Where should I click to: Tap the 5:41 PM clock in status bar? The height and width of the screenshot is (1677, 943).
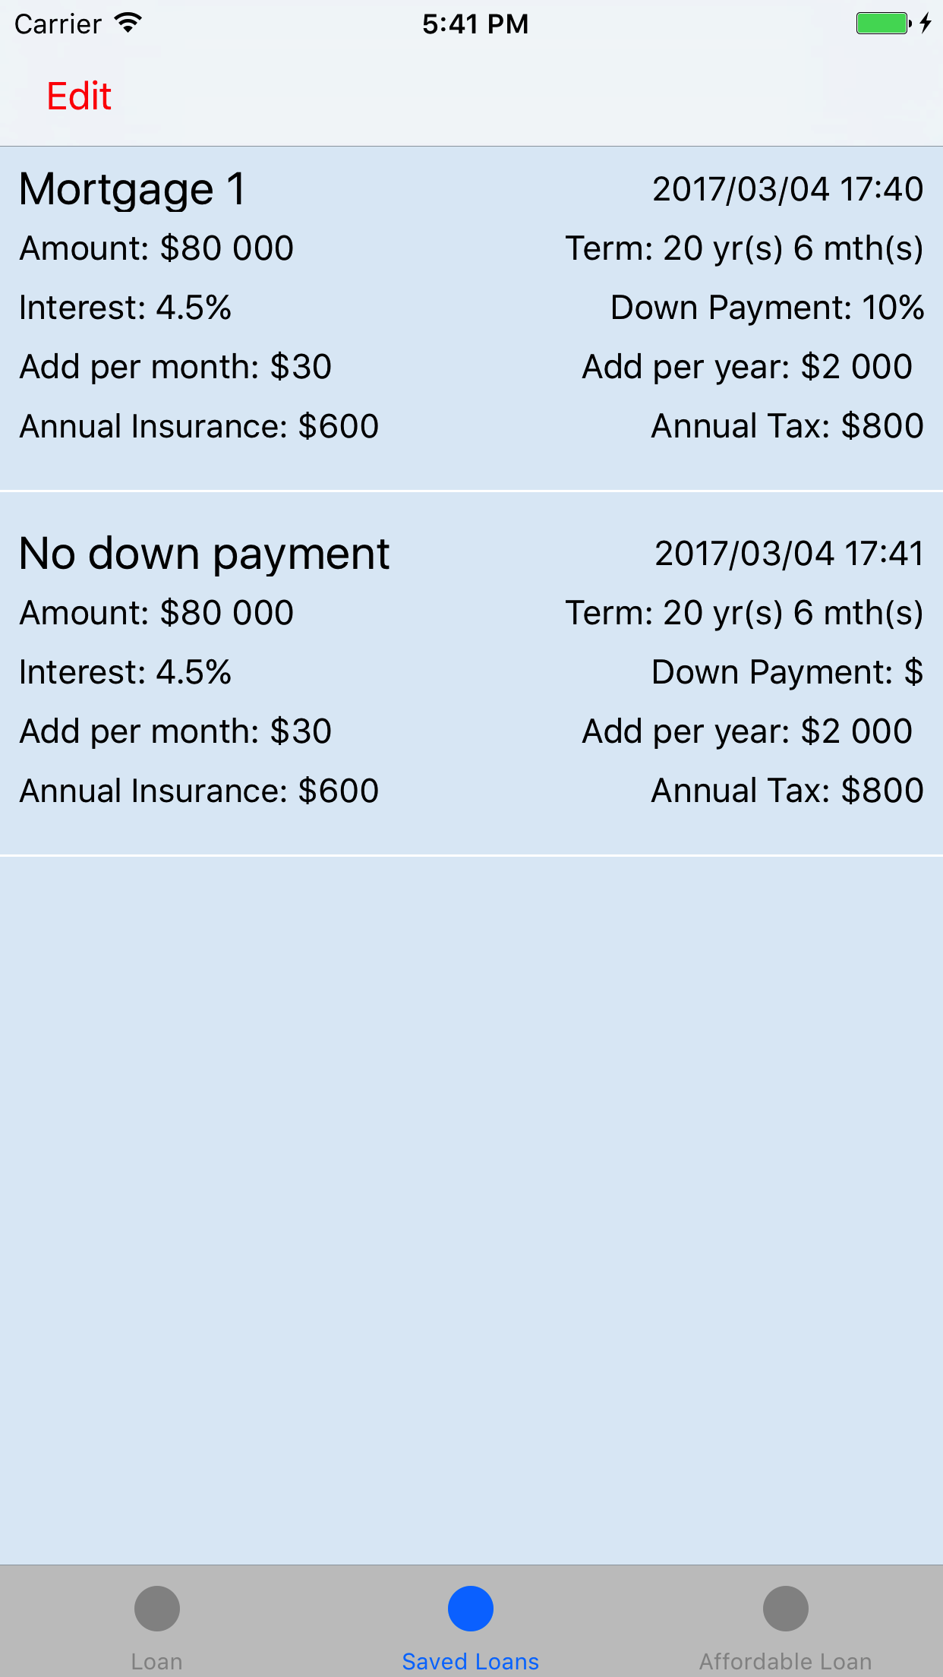(x=475, y=24)
